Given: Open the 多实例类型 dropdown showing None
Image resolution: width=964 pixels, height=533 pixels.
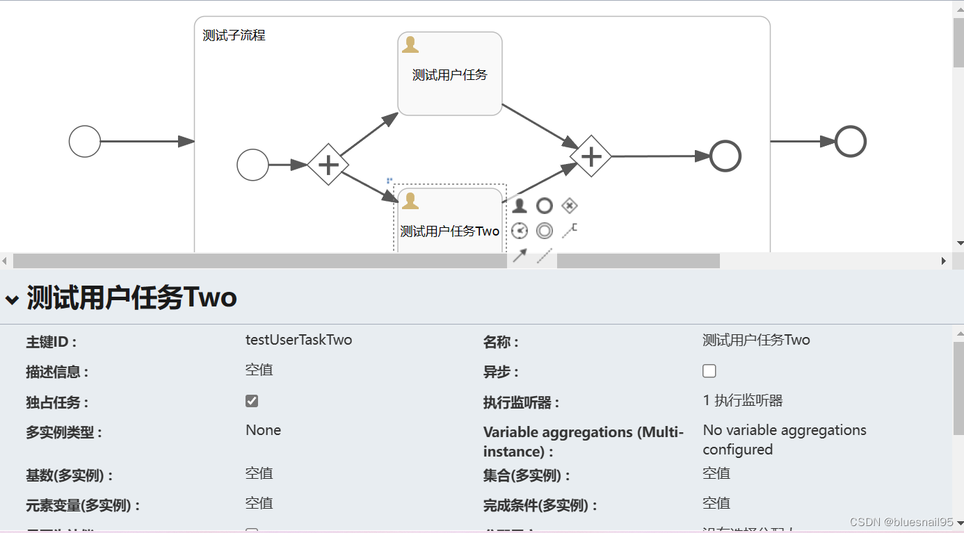Looking at the screenshot, I should coord(263,430).
